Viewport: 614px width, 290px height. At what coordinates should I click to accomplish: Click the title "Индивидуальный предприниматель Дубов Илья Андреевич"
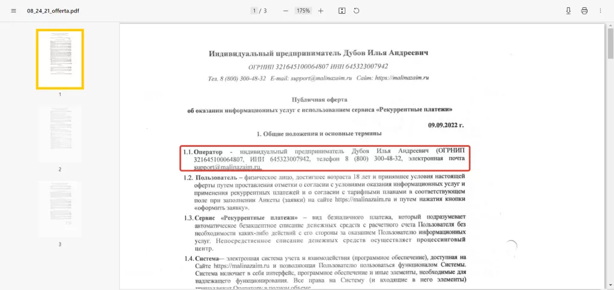tap(319, 53)
